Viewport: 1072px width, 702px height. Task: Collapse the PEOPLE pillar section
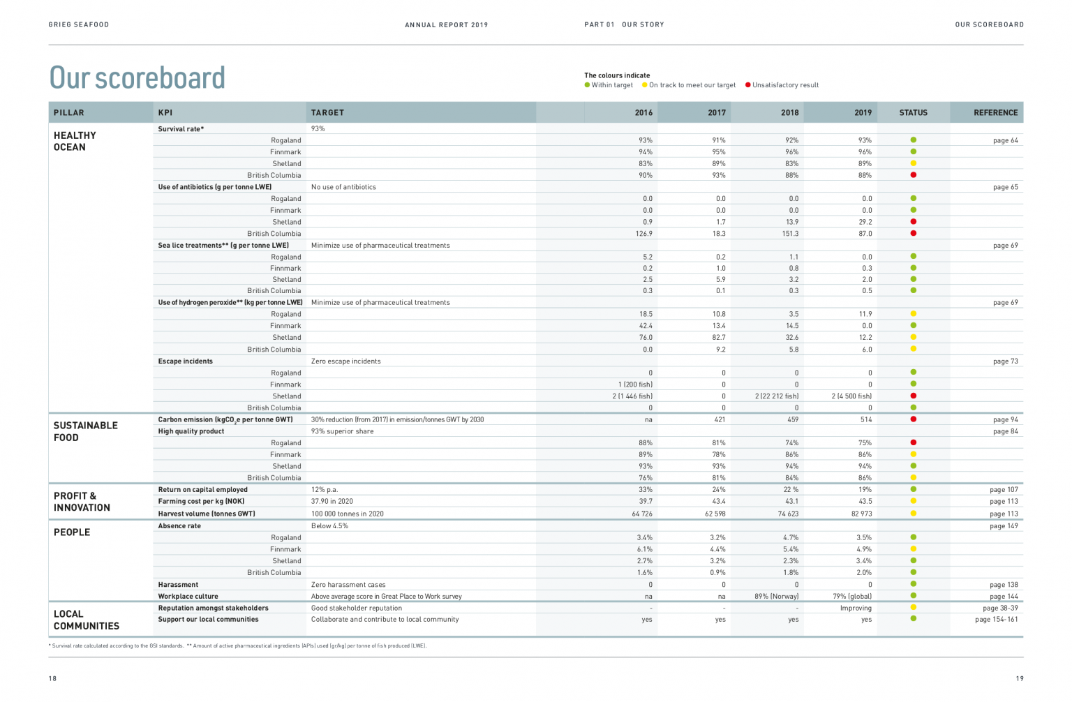click(x=73, y=532)
